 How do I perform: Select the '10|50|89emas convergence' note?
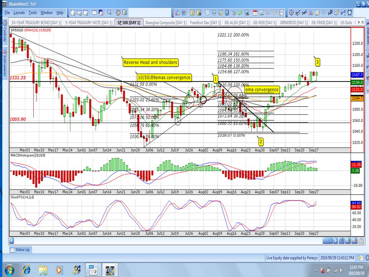point(164,77)
